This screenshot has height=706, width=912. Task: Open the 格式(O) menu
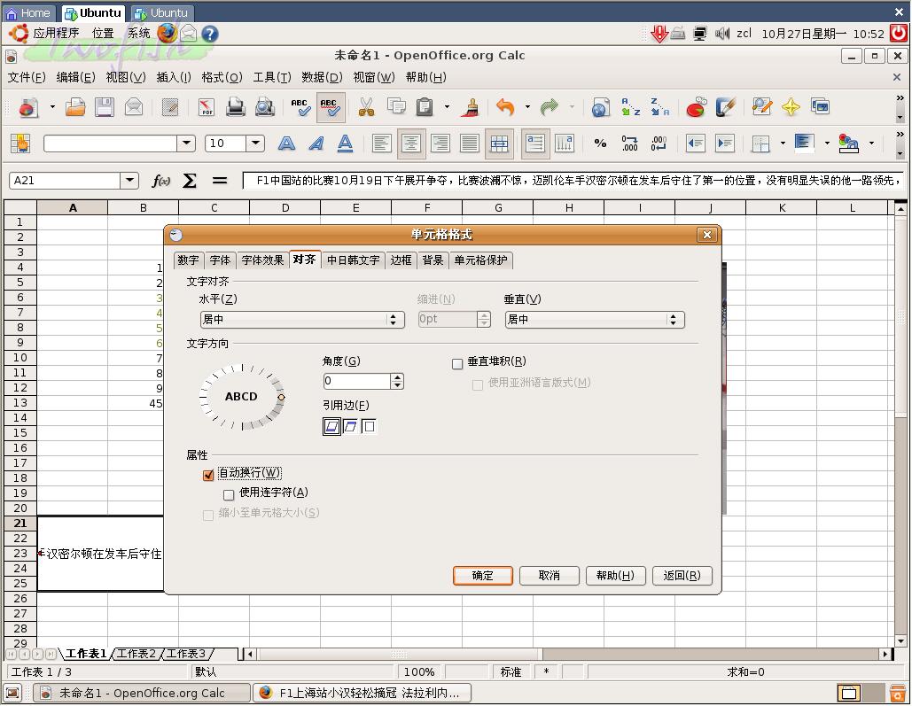pyautogui.click(x=222, y=77)
